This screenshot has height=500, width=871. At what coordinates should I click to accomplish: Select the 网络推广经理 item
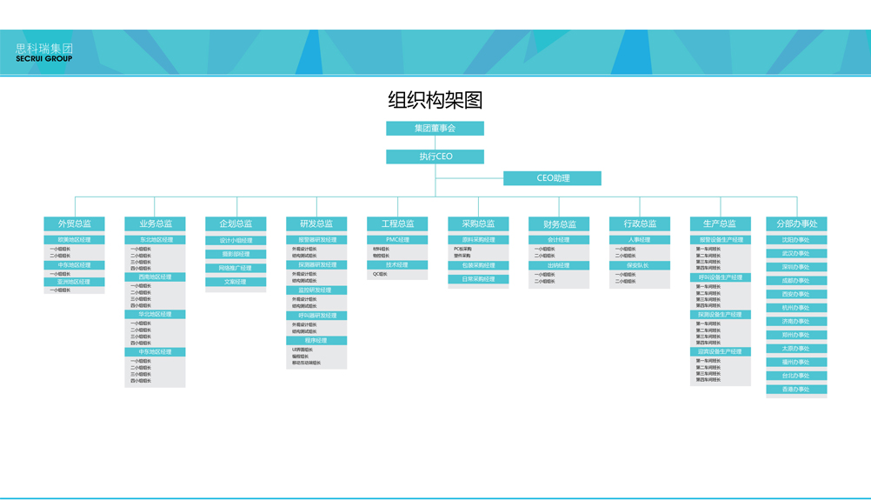[236, 268]
